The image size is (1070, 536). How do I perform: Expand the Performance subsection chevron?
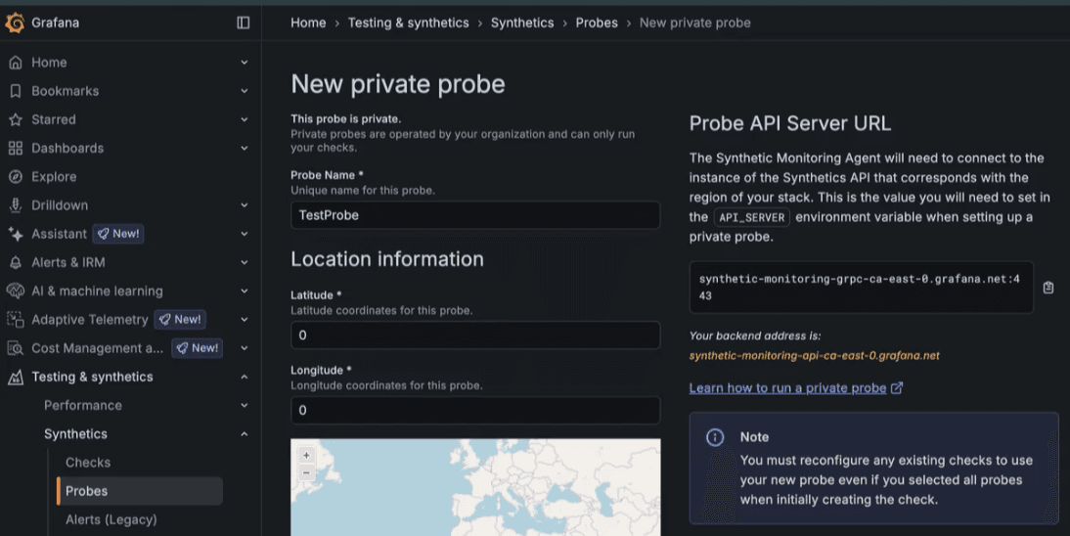tap(244, 406)
